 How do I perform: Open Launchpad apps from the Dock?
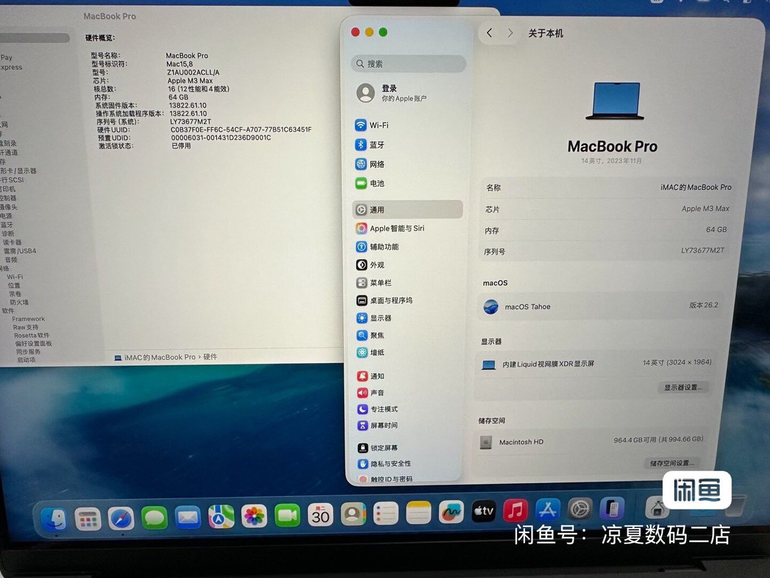(88, 518)
